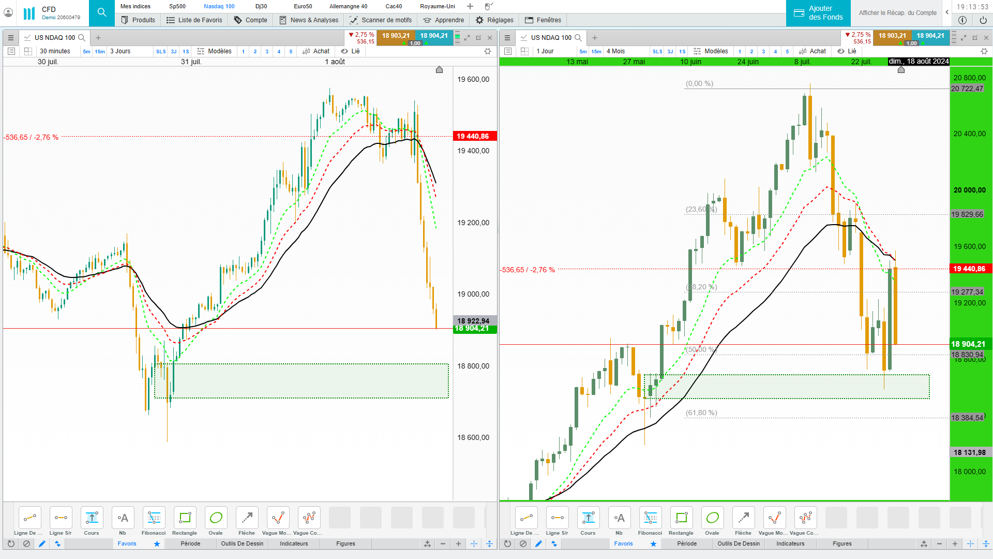Open left chart settings gear icon
993x559 pixels.
click(x=487, y=51)
